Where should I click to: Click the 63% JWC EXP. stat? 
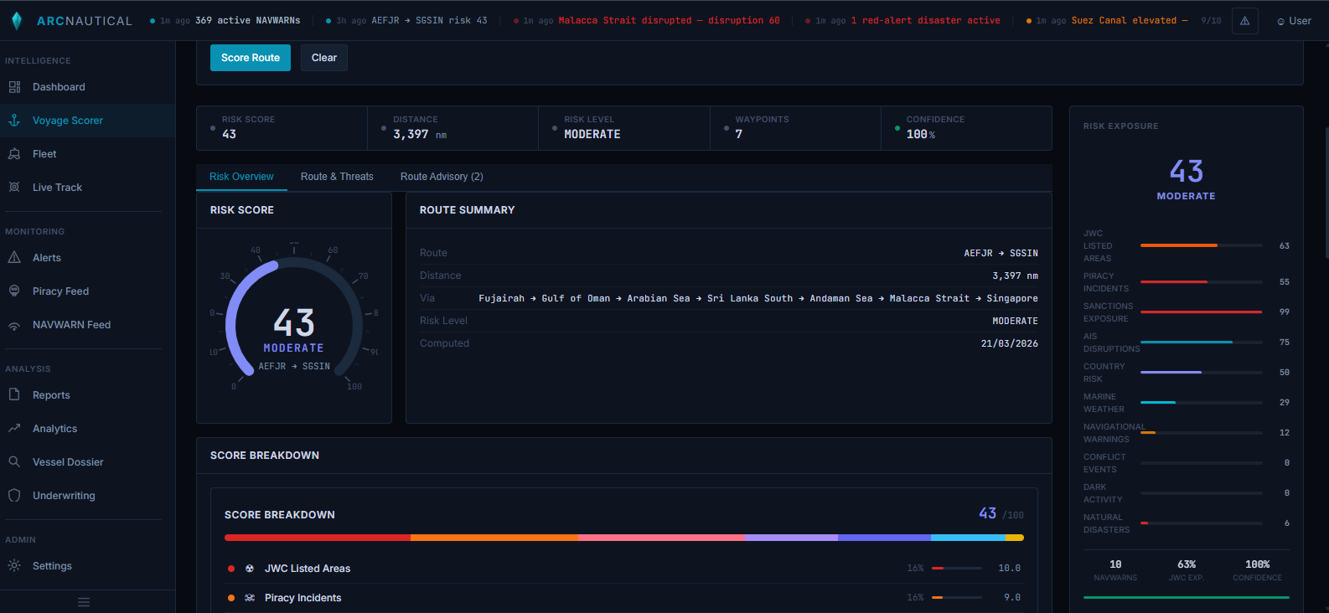[x=1187, y=570]
